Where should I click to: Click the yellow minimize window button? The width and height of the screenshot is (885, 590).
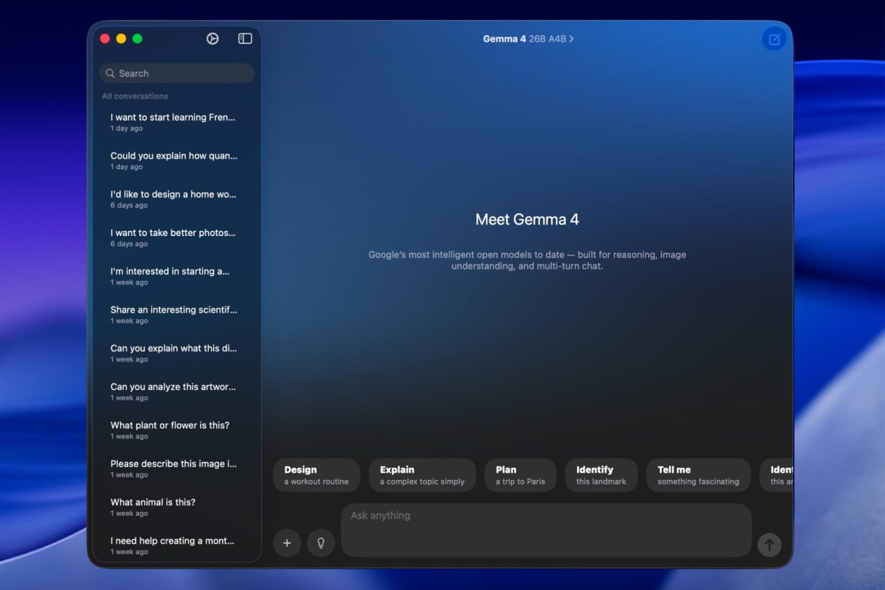coord(121,38)
